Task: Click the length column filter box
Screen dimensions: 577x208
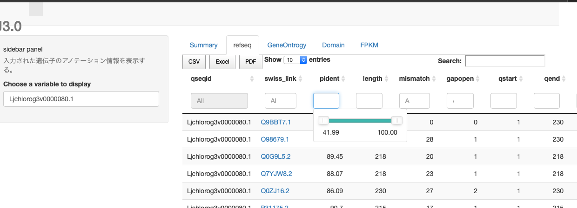Action: [369, 101]
